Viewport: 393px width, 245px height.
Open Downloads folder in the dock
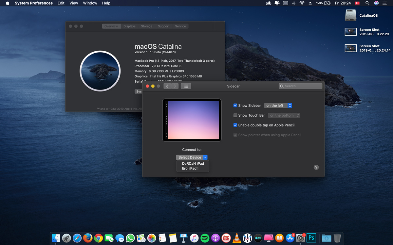click(327, 238)
